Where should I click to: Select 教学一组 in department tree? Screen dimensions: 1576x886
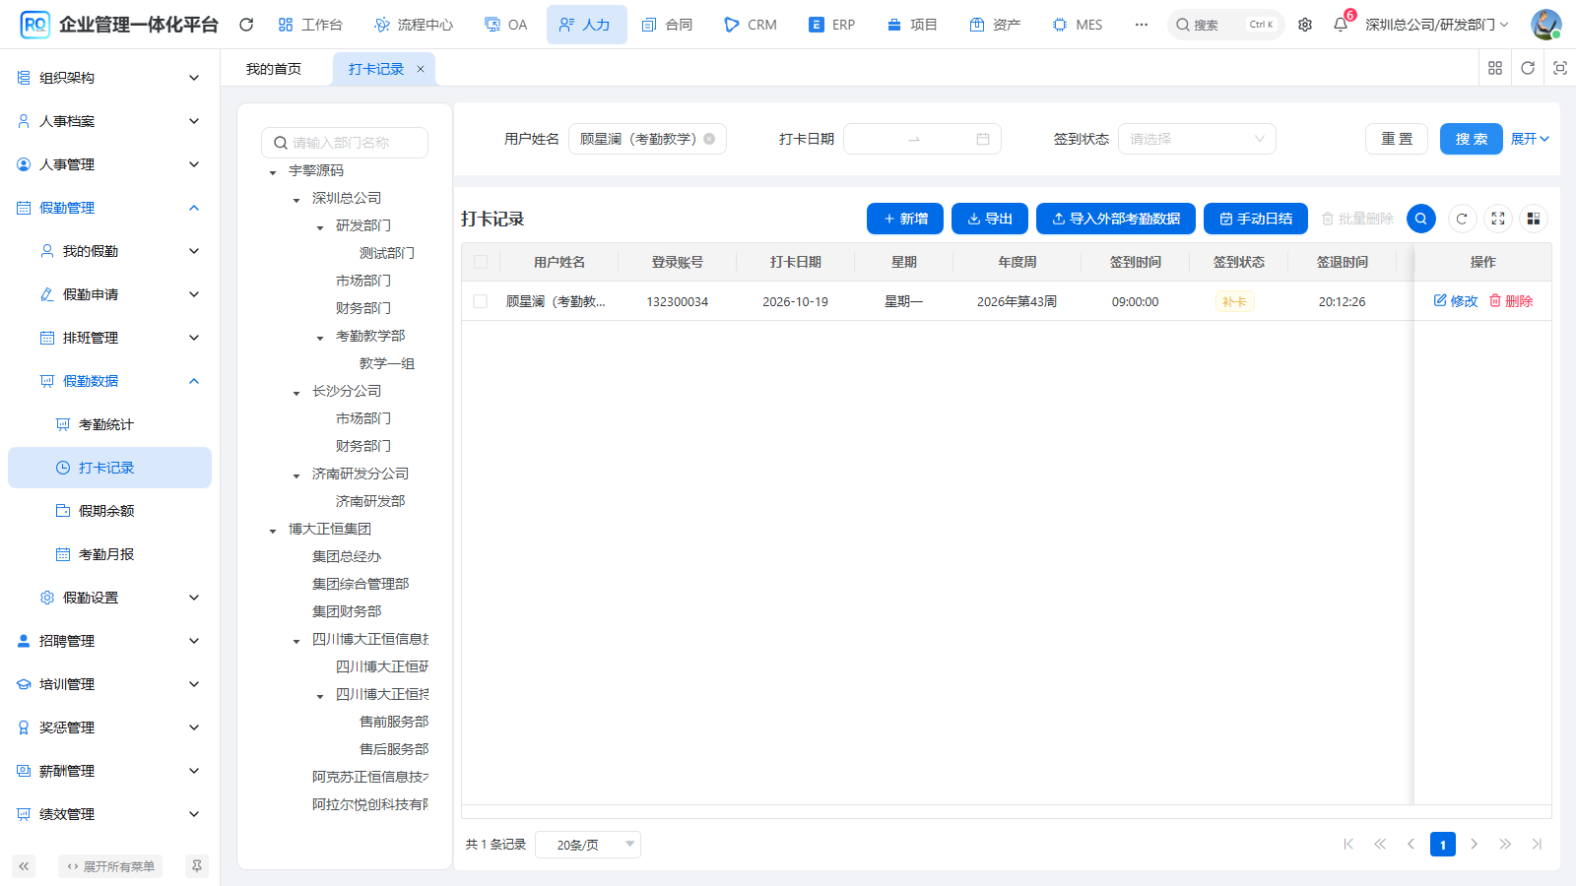387,363
